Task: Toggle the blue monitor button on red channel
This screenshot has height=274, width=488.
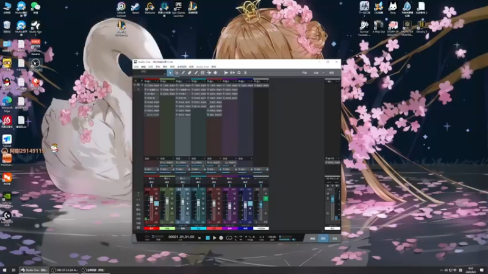Action: coord(156,204)
